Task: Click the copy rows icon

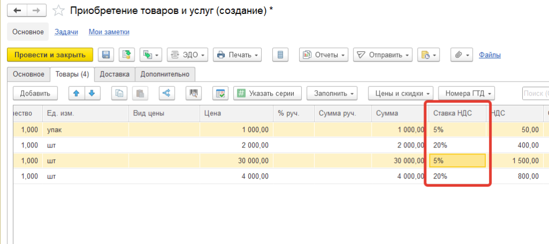Action: point(120,93)
